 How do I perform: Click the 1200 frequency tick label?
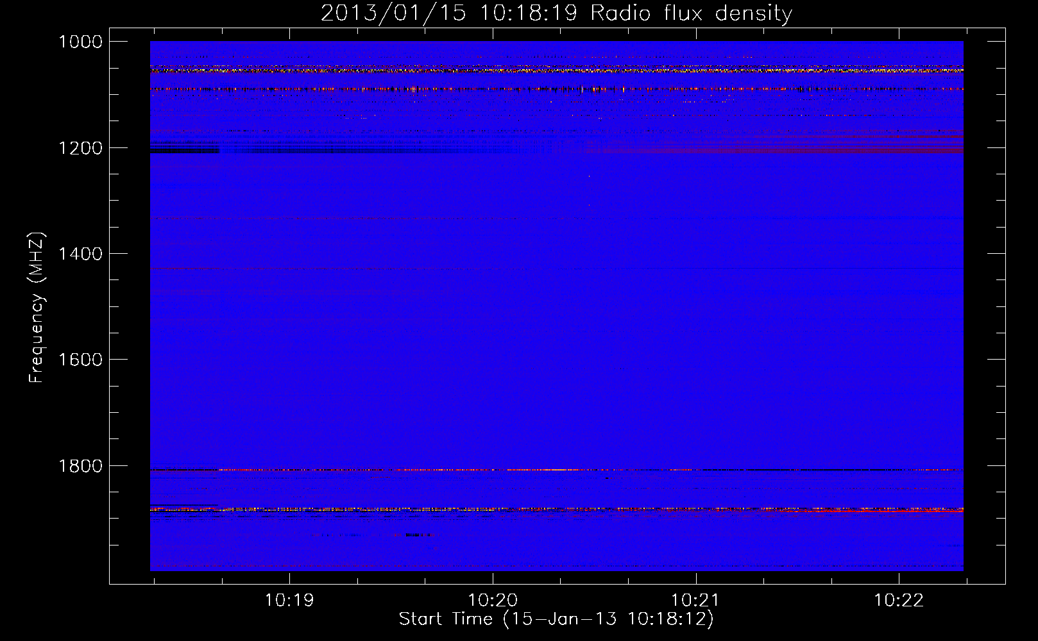click(80, 148)
